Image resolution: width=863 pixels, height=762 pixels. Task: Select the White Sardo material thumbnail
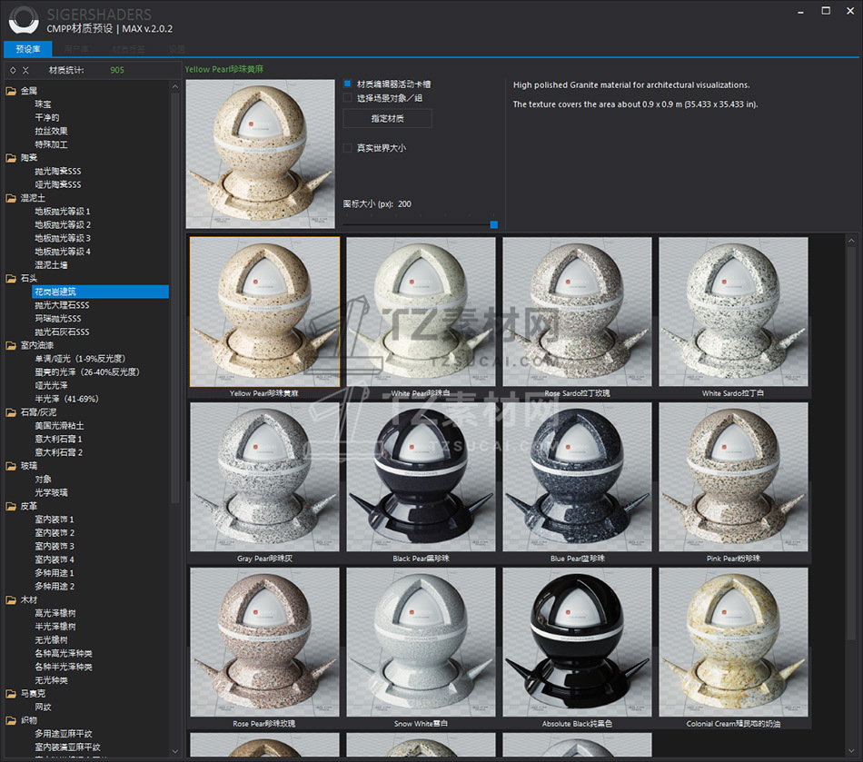[734, 312]
